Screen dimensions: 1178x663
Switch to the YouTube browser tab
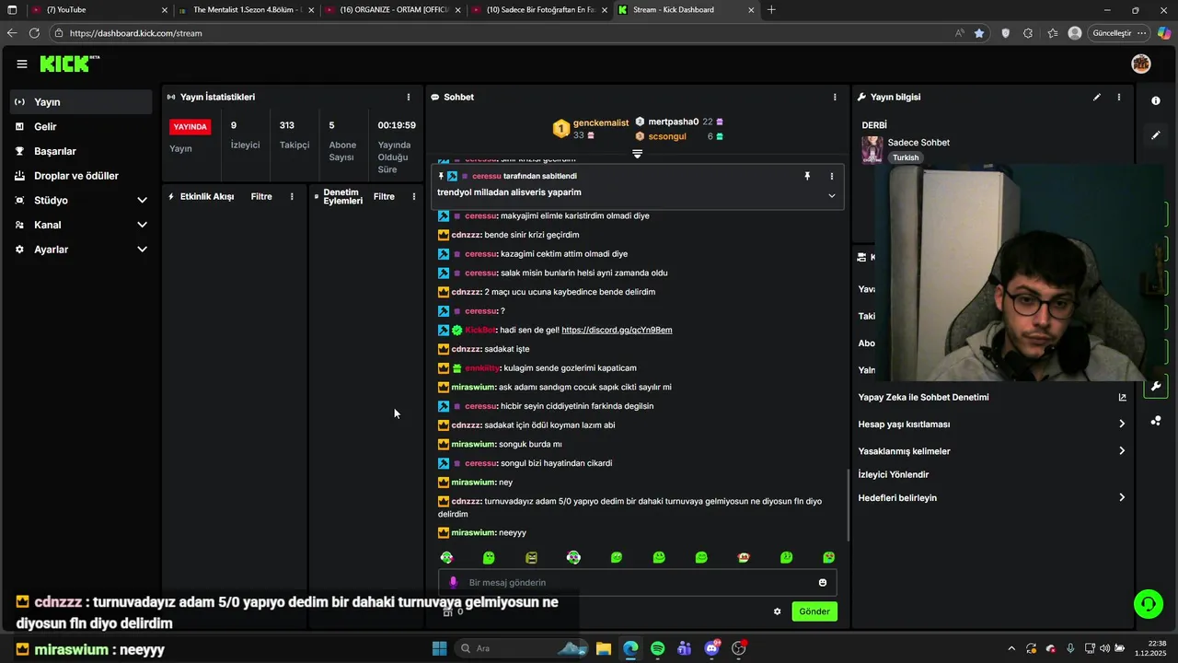98,10
